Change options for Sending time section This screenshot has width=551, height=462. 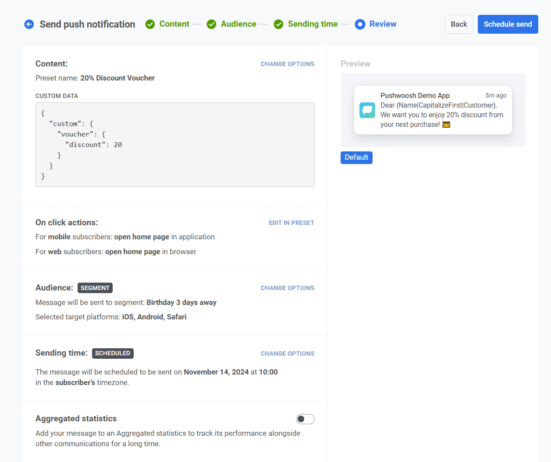pos(287,353)
